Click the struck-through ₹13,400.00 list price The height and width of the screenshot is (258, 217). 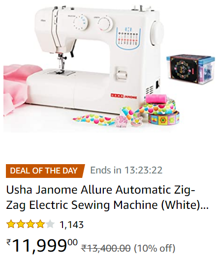tap(106, 248)
